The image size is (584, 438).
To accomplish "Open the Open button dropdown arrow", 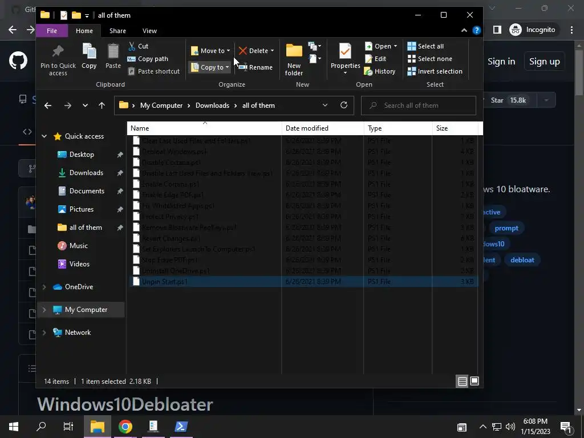I will 395,46.
